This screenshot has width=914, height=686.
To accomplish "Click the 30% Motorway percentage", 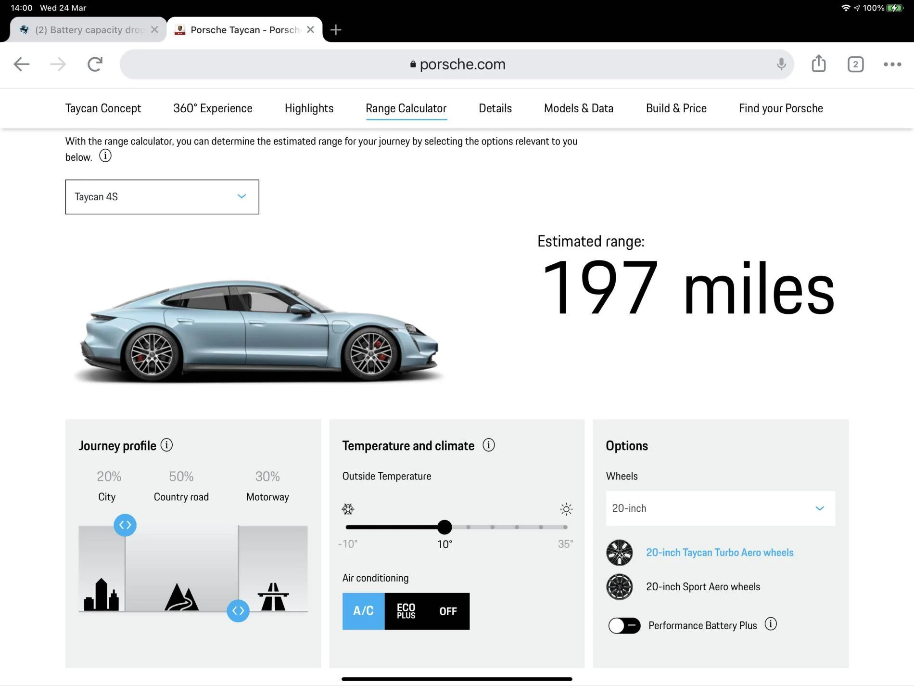I will [x=267, y=476].
